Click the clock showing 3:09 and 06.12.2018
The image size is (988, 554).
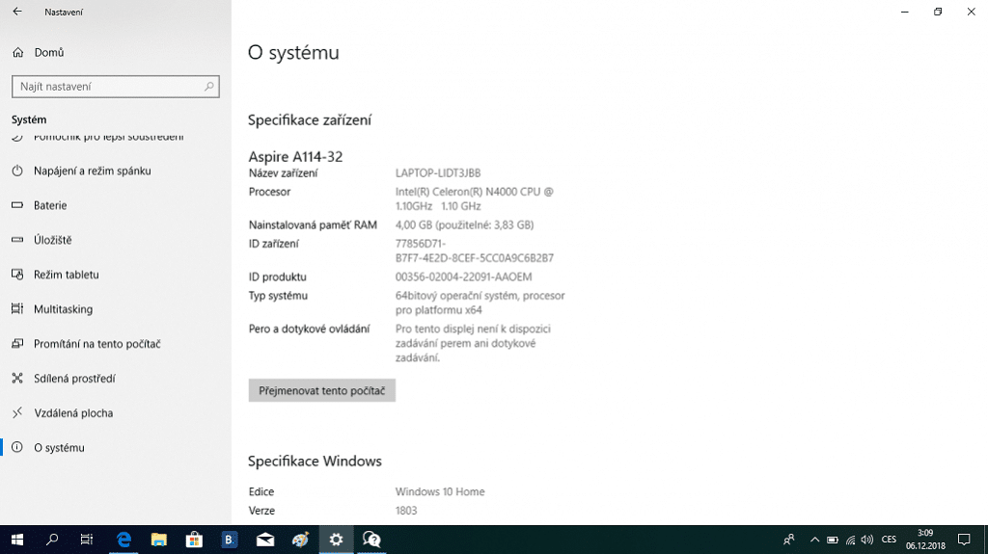[925, 540]
